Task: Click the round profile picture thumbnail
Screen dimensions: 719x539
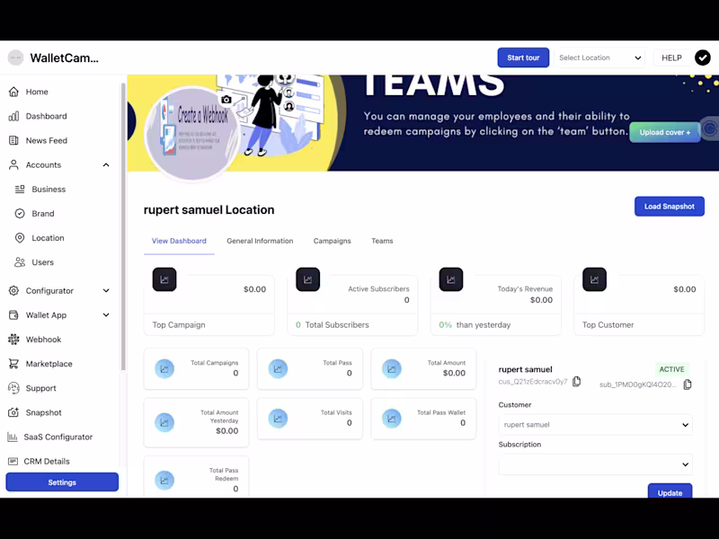Action: (x=191, y=133)
